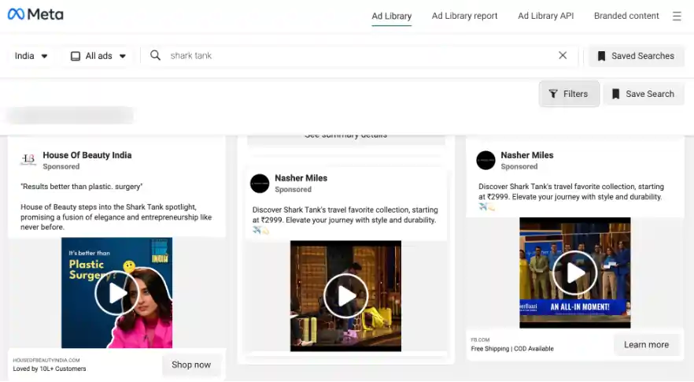Viewport: 694px width, 382px height.
Task: Click the Save Search button
Action: (x=644, y=94)
